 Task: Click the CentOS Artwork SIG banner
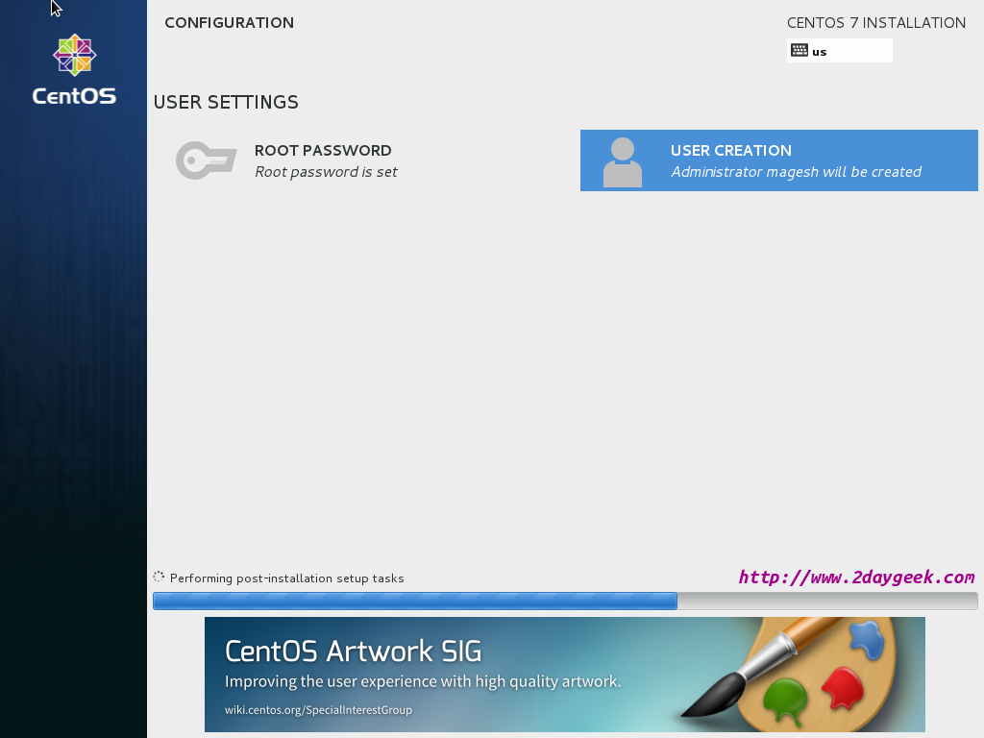click(565, 674)
